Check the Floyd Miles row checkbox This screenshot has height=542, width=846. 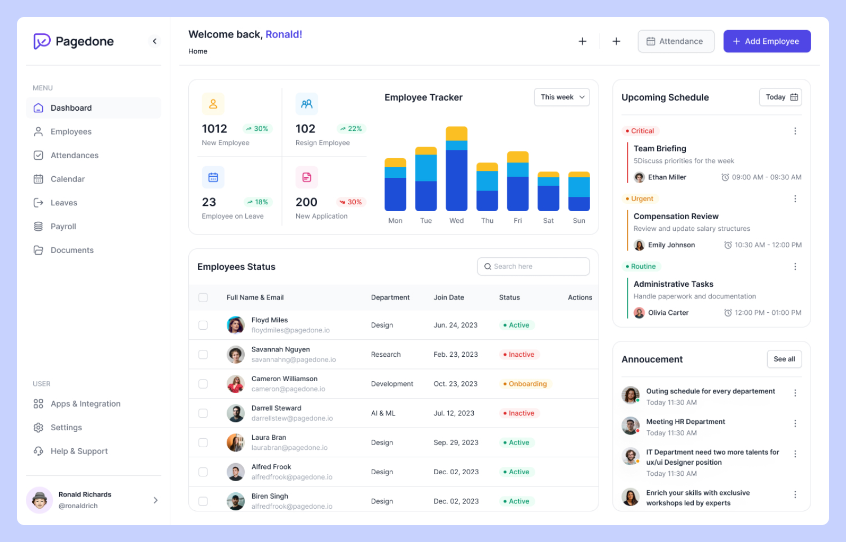pyautogui.click(x=203, y=325)
